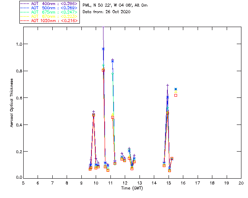Click the 0.6 y-axis tick label

click(x=19, y=98)
